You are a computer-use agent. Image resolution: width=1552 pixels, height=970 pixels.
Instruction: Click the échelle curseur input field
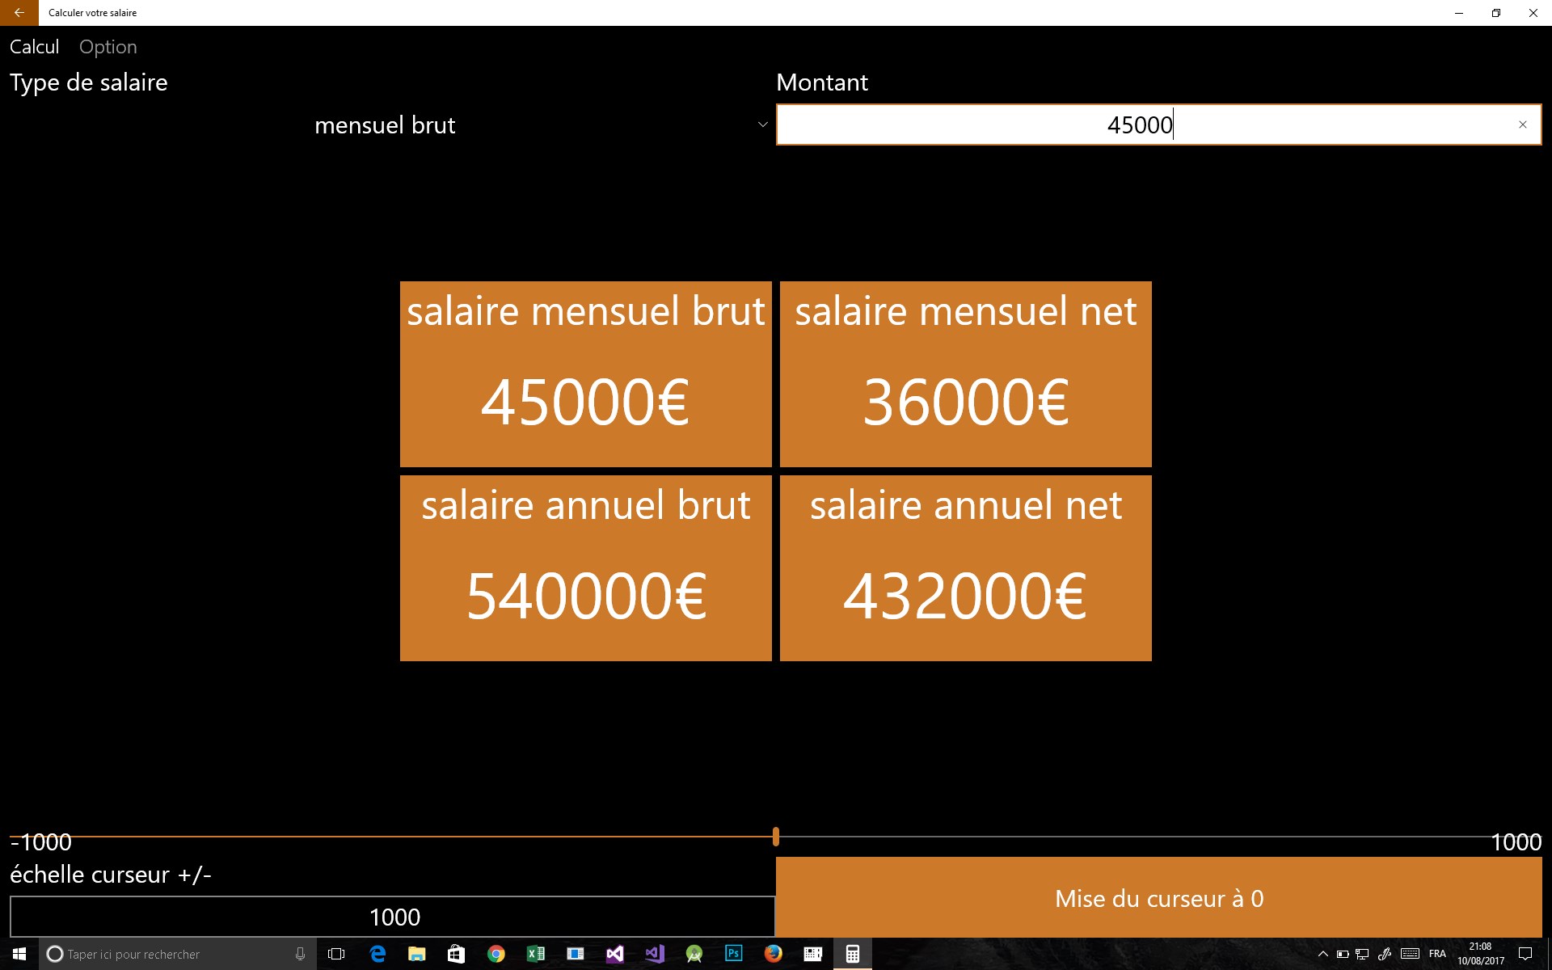393,917
